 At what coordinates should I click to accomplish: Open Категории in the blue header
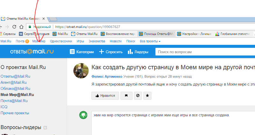click(82, 52)
